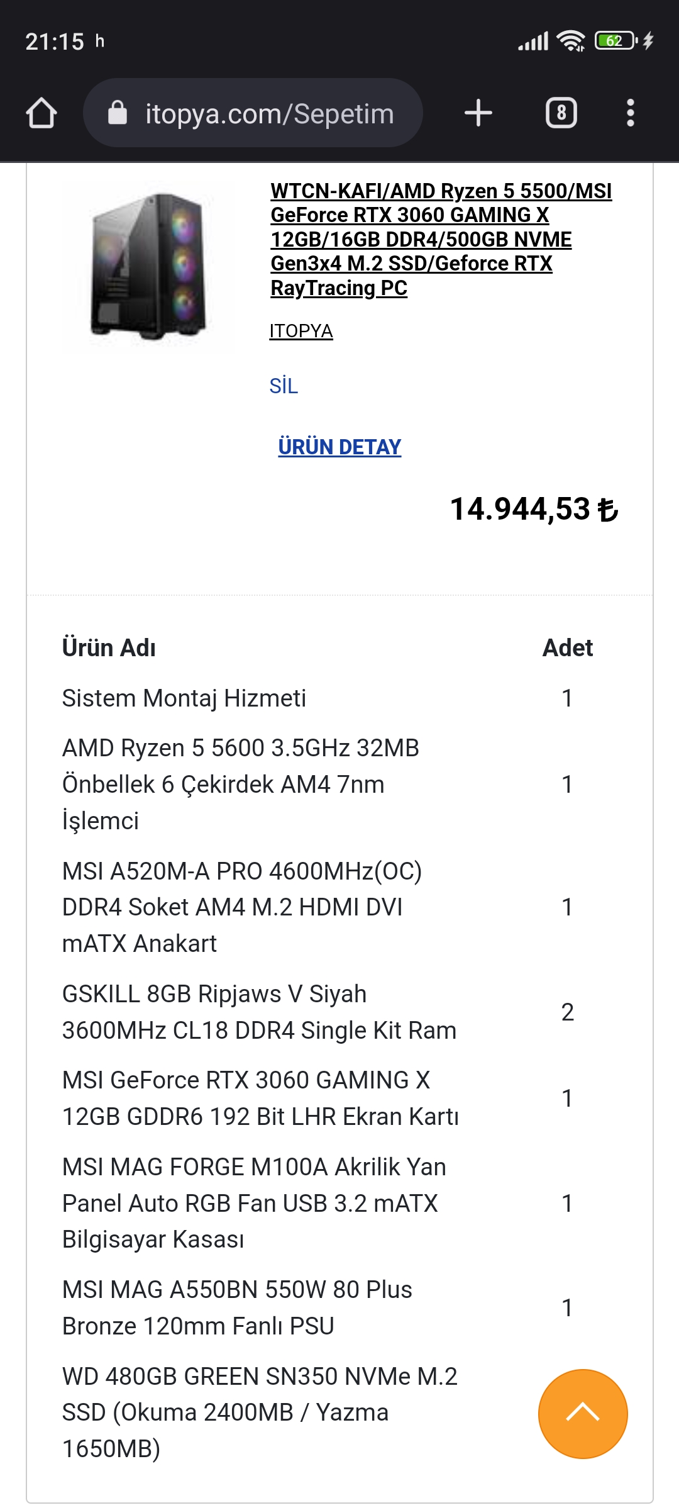Viewport: 679px width, 1510px height.
Task: Open the ITOPYA brand link
Action: point(301,331)
